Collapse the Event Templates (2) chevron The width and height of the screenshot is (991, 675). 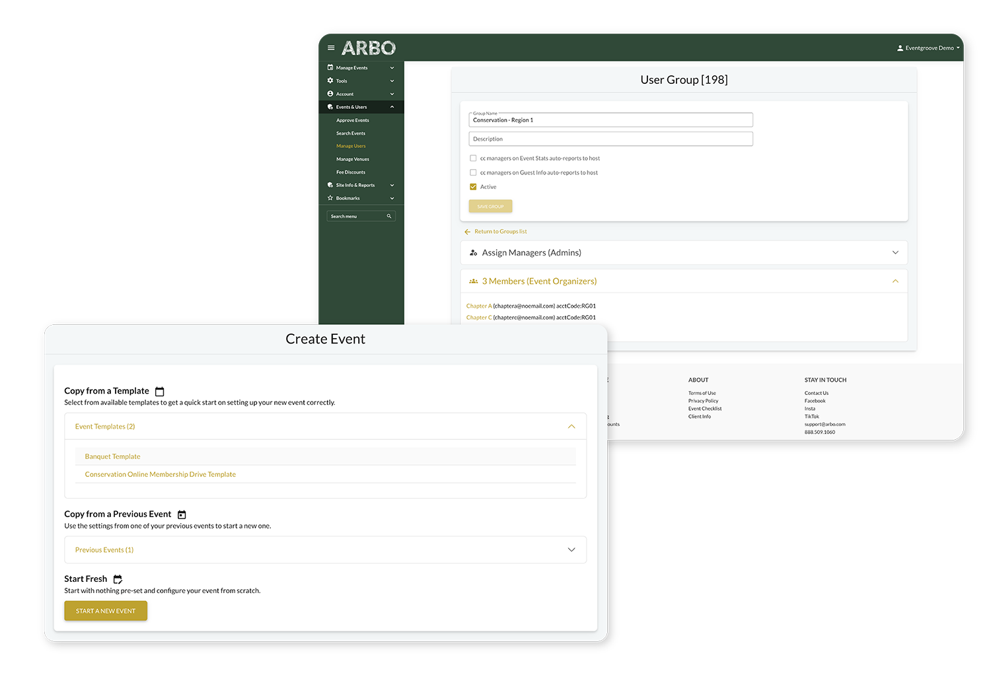point(571,427)
